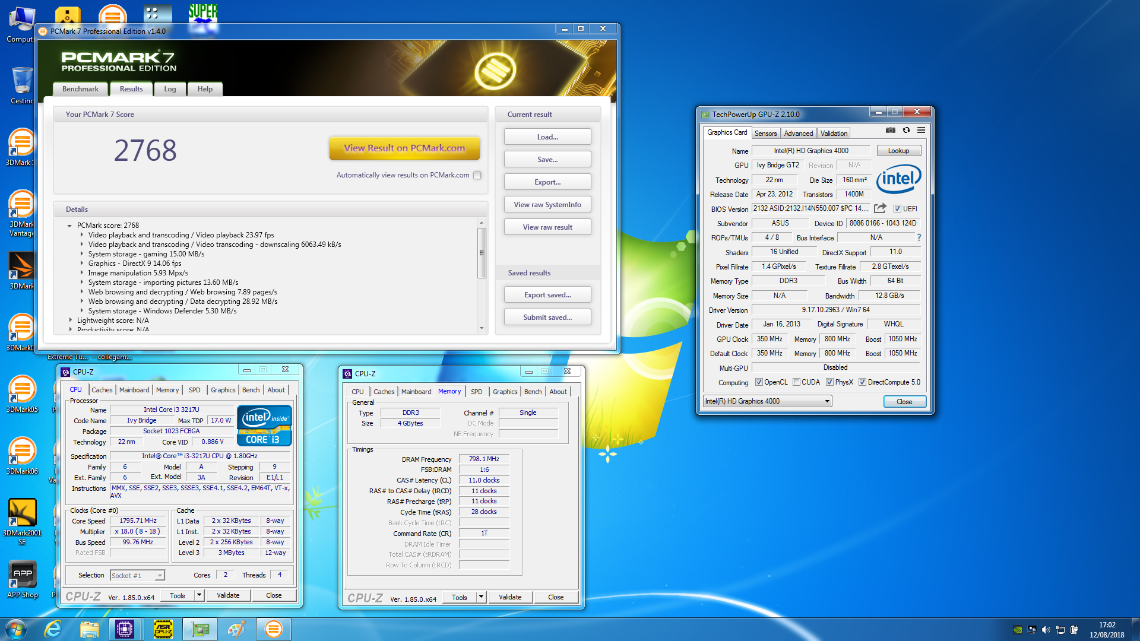Open the APP Shop desktop icon

pos(22,580)
